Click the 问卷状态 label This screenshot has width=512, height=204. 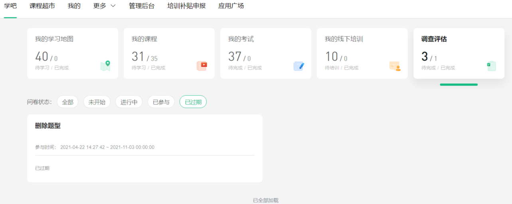(x=40, y=102)
